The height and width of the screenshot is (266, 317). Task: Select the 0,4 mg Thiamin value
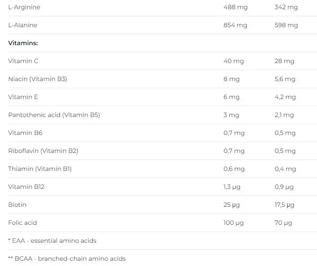285,169
